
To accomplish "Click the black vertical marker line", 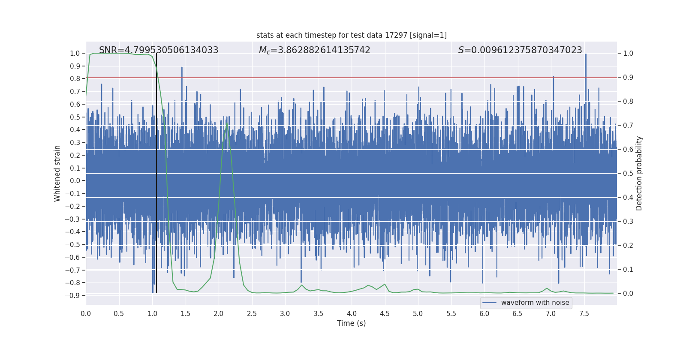I will click(x=156, y=171).
